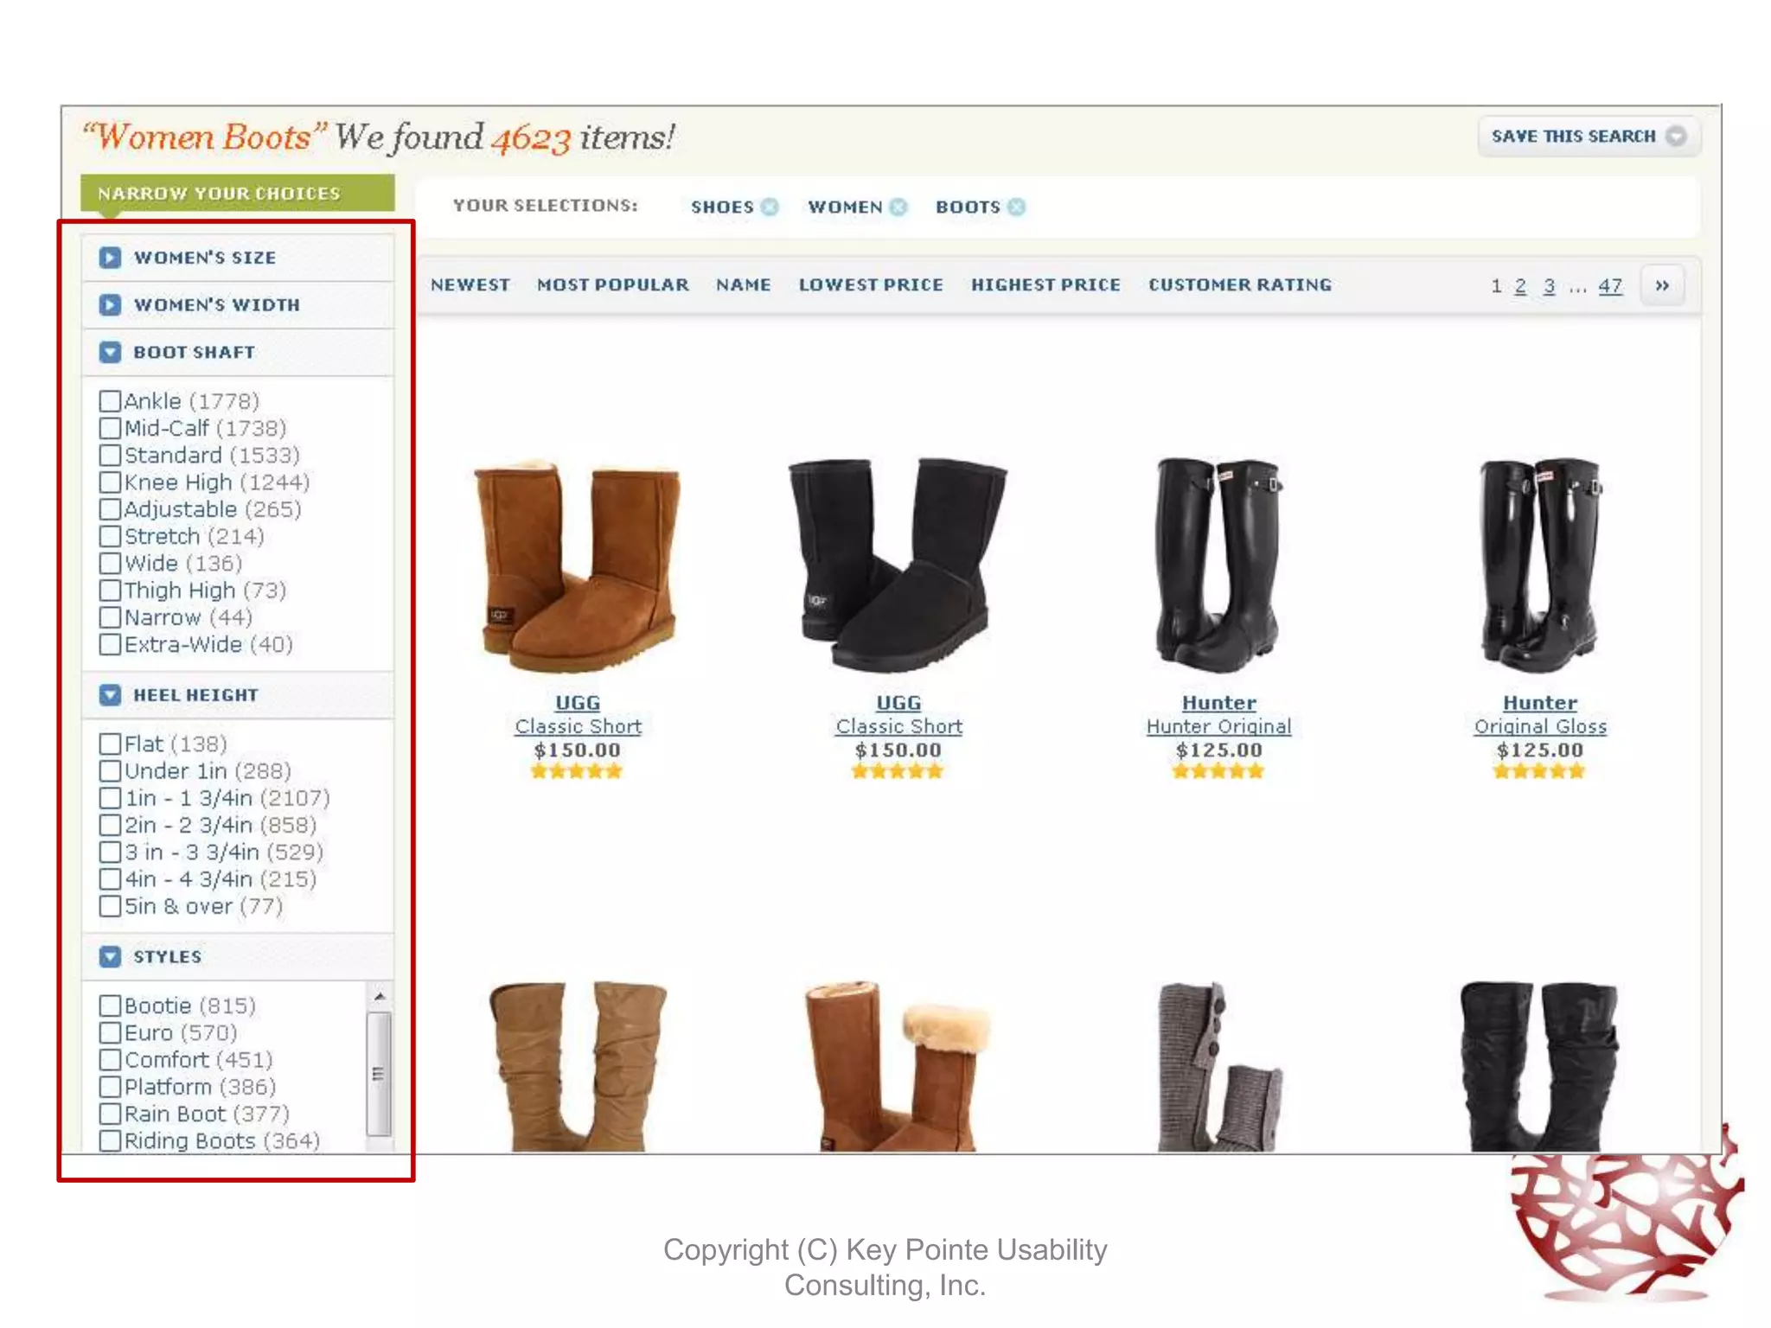Check the Platform style option
The width and height of the screenshot is (1771, 1328).
[x=110, y=1087]
